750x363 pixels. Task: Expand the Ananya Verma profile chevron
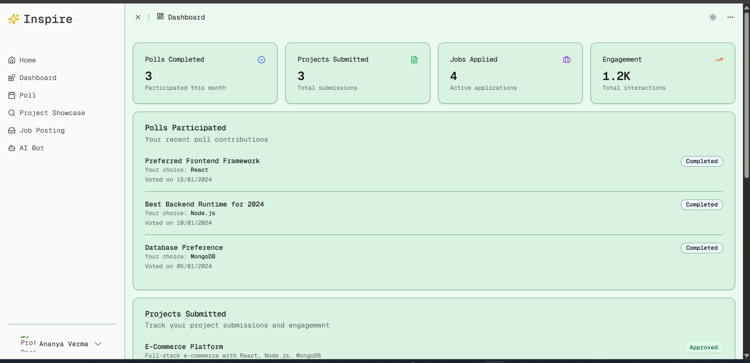[x=98, y=344]
